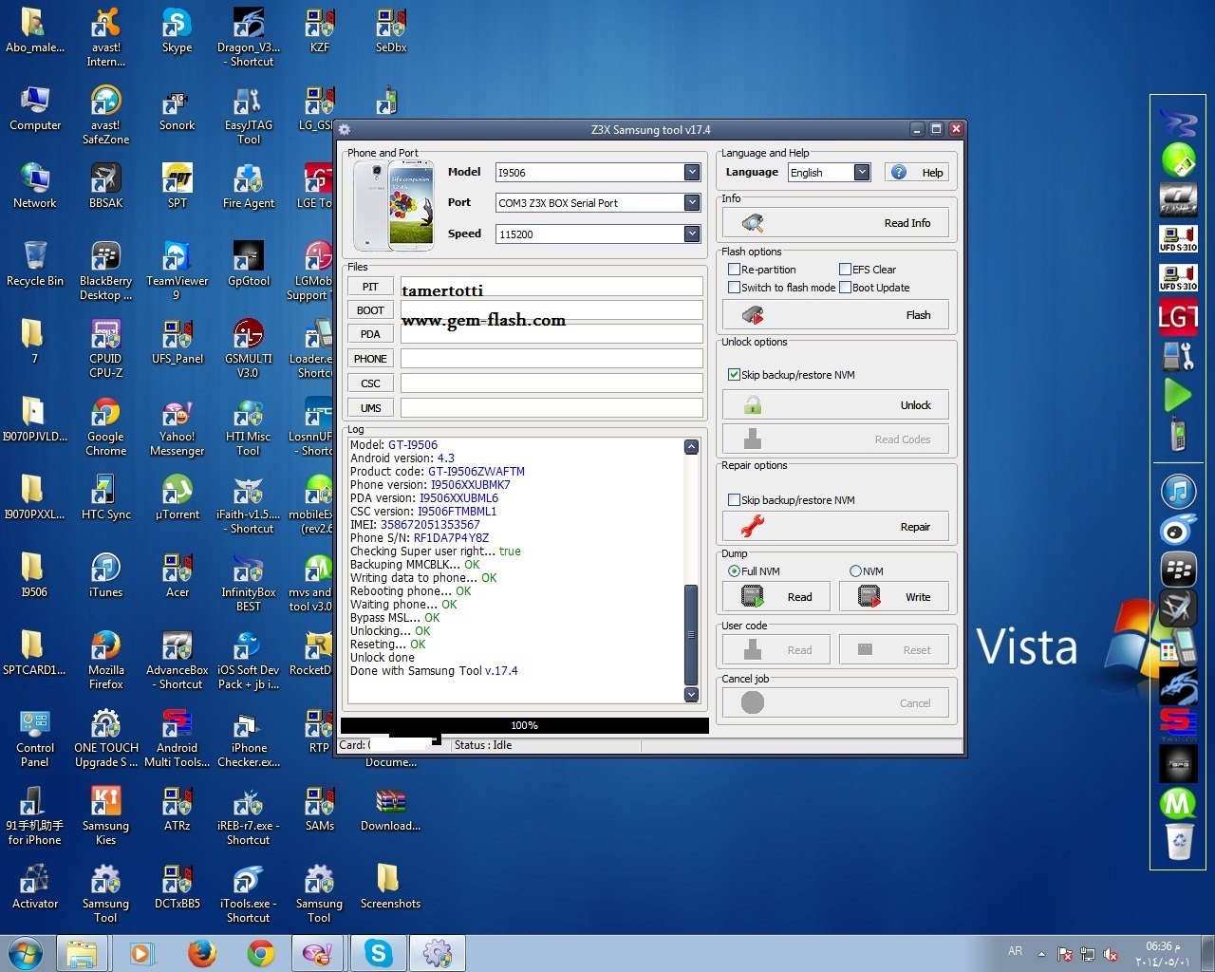Open the iTunes music note dock icon
Screen dimensions: 1215x972
1178,492
